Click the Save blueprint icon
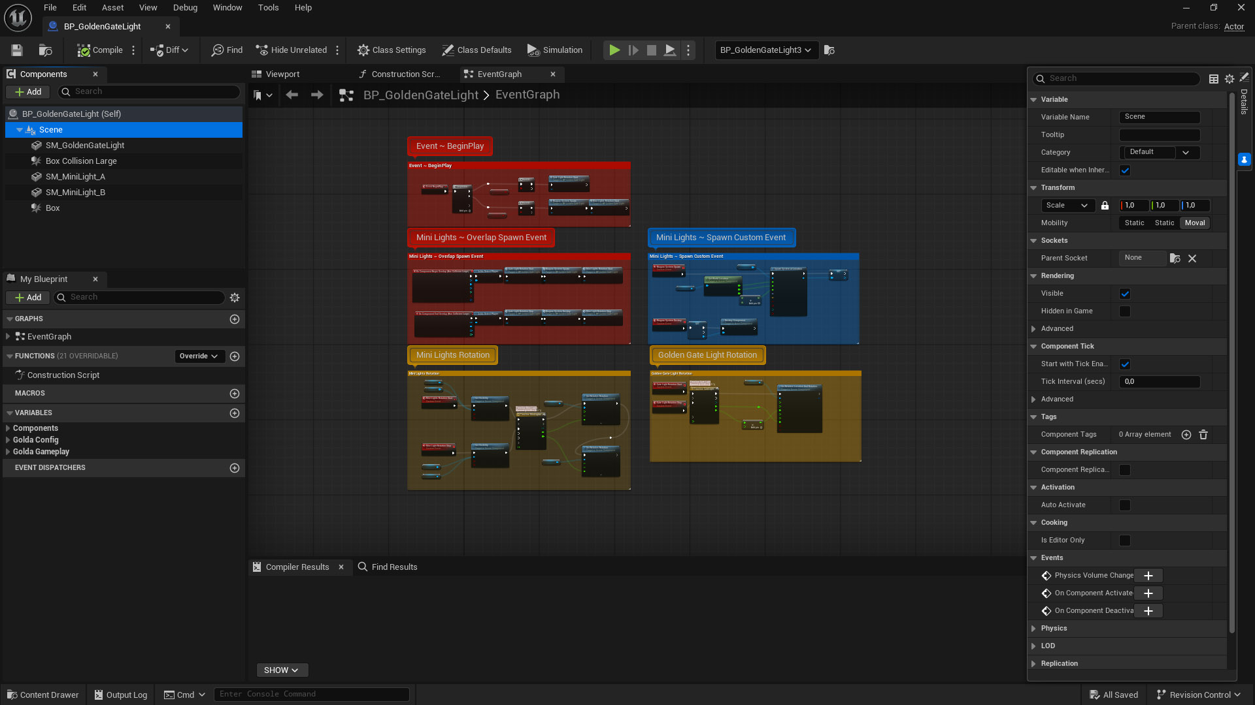Image resolution: width=1255 pixels, height=705 pixels. click(x=17, y=50)
